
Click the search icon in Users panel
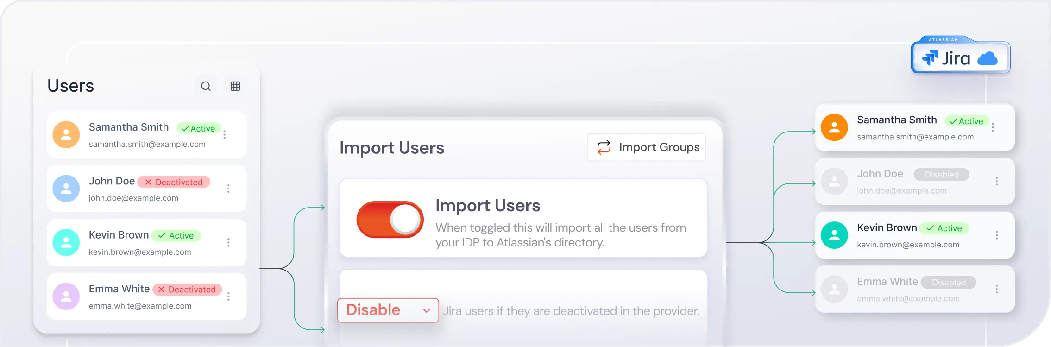pyautogui.click(x=206, y=86)
